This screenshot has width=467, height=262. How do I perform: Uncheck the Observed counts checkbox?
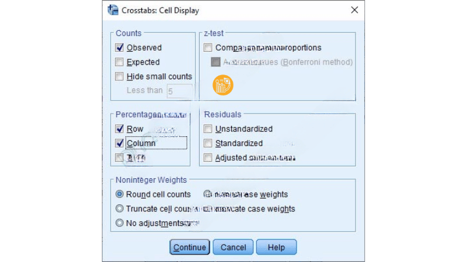click(x=120, y=48)
